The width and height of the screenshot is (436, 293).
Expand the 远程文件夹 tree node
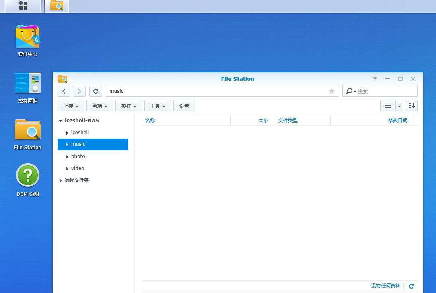tap(61, 180)
